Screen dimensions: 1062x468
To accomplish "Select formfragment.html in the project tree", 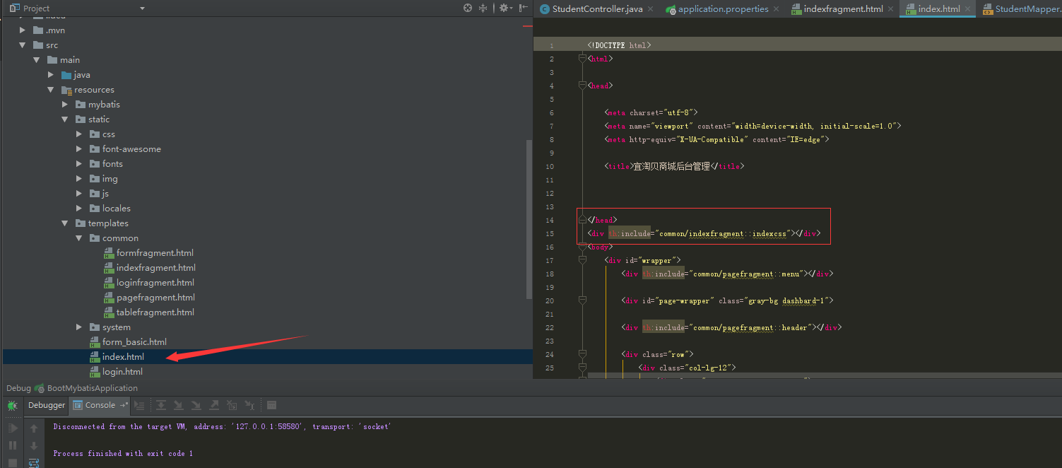I will tap(149, 253).
